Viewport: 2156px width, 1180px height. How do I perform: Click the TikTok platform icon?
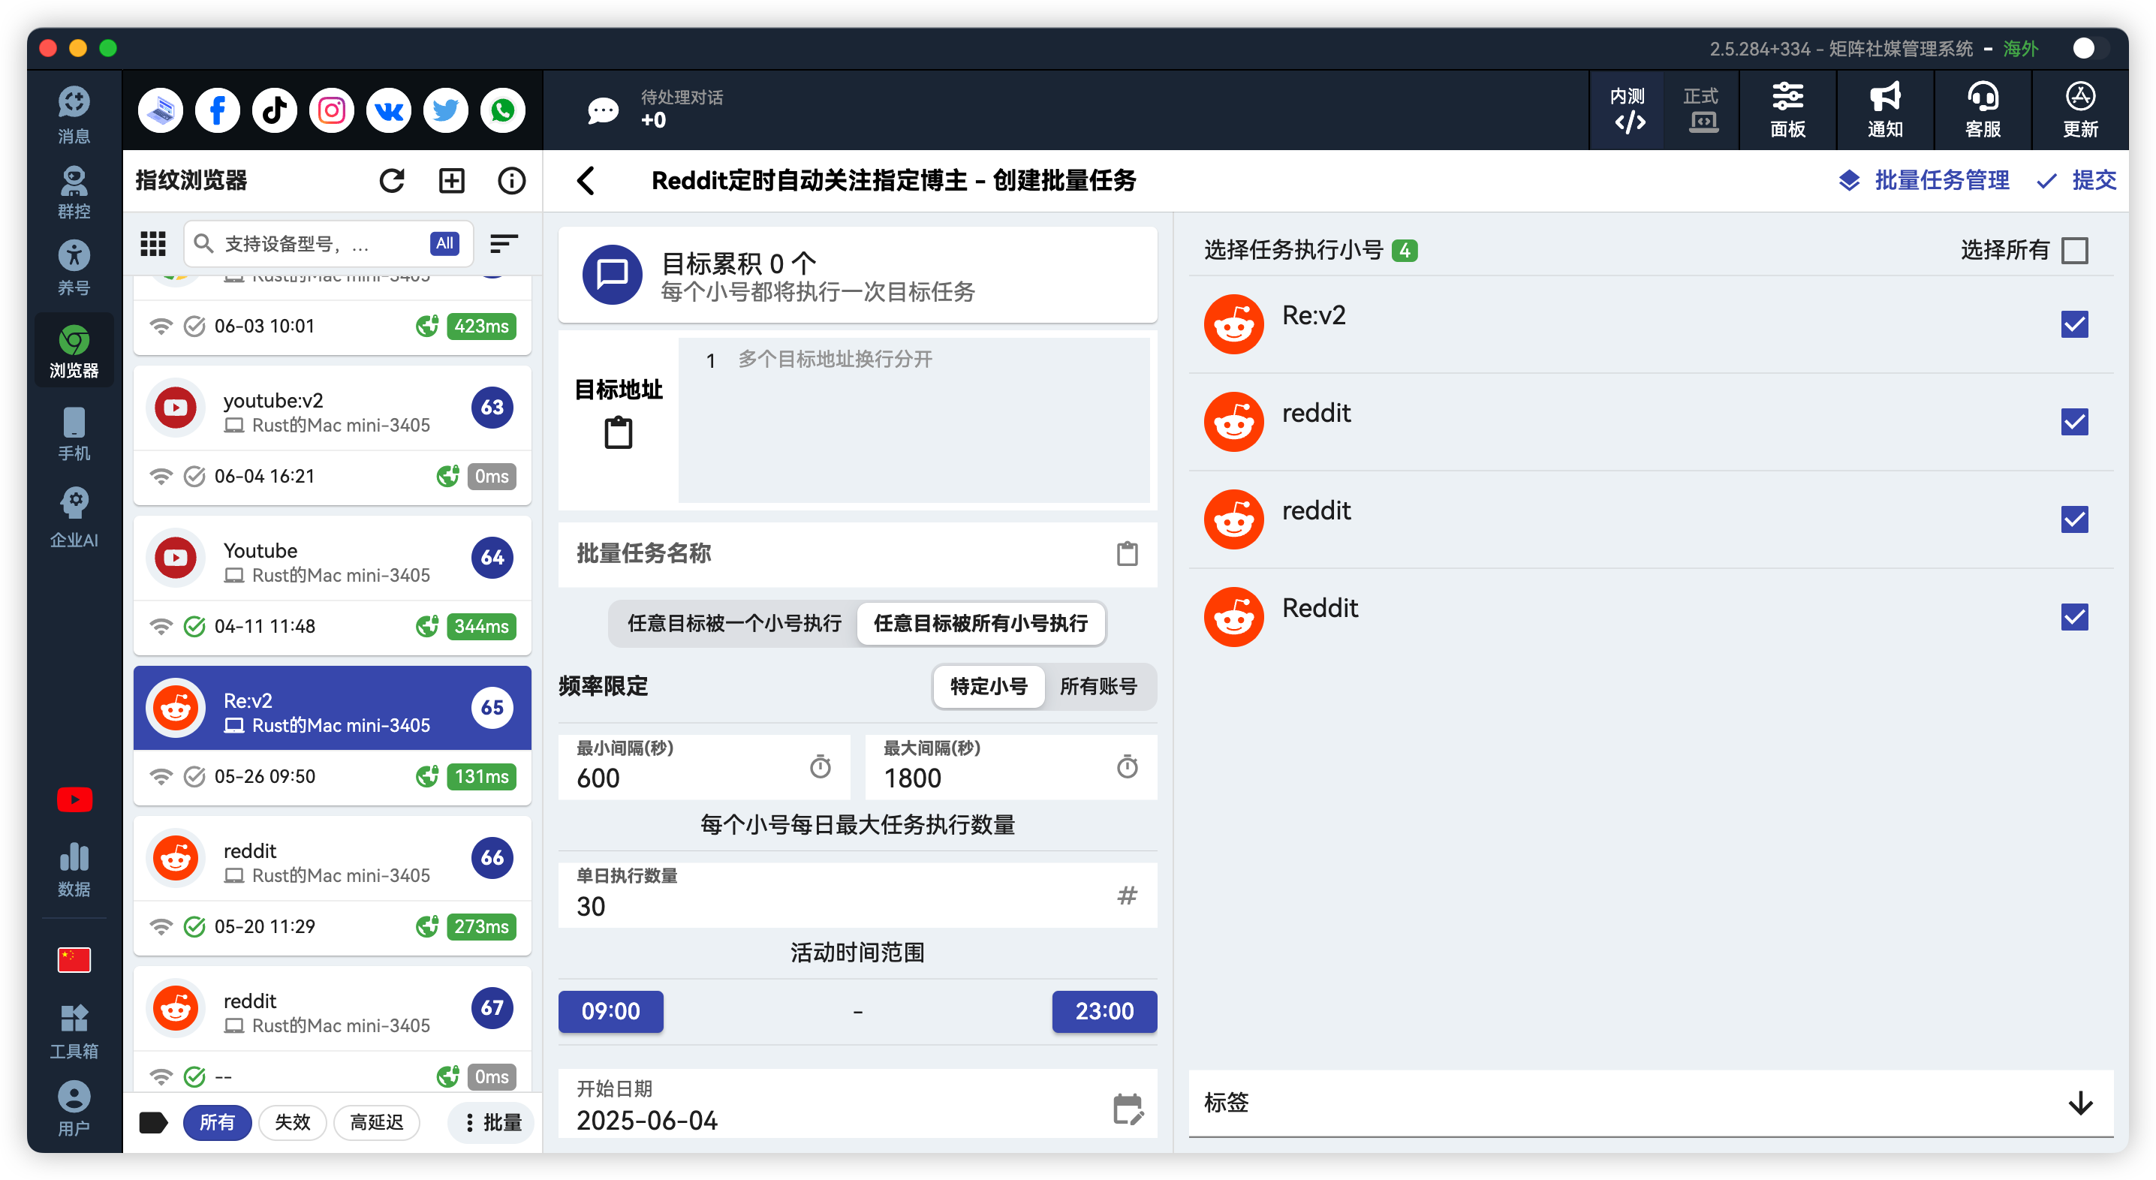(275, 110)
